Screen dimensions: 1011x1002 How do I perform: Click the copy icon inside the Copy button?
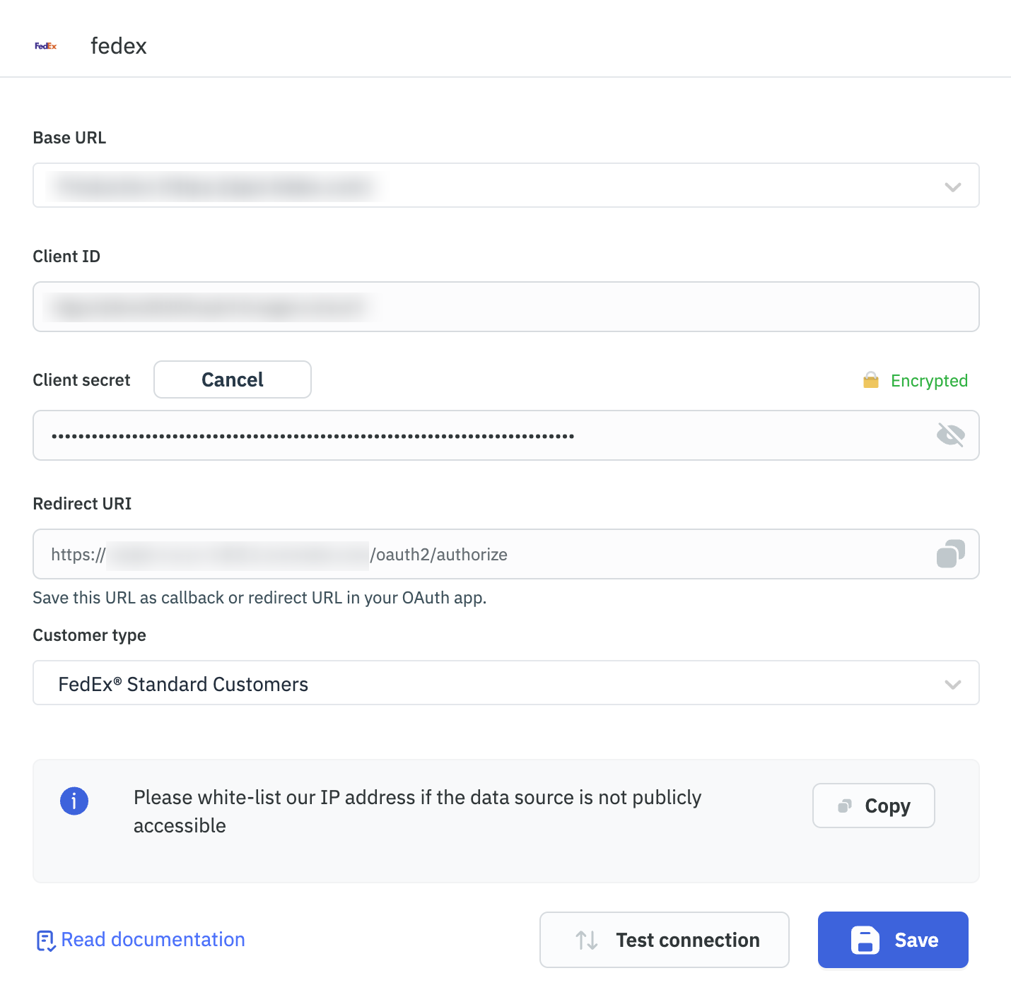pos(843,806)
